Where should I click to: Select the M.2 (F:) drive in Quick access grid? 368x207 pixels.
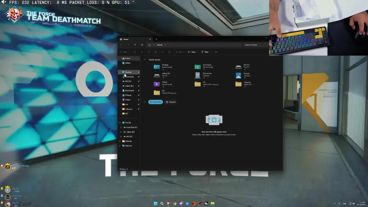pyautogui.click(x=243, y=67)
